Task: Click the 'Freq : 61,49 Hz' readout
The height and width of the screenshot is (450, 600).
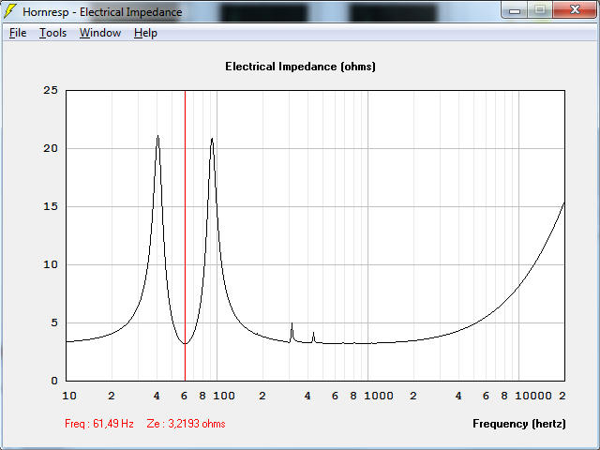Action: click(99, 424)
